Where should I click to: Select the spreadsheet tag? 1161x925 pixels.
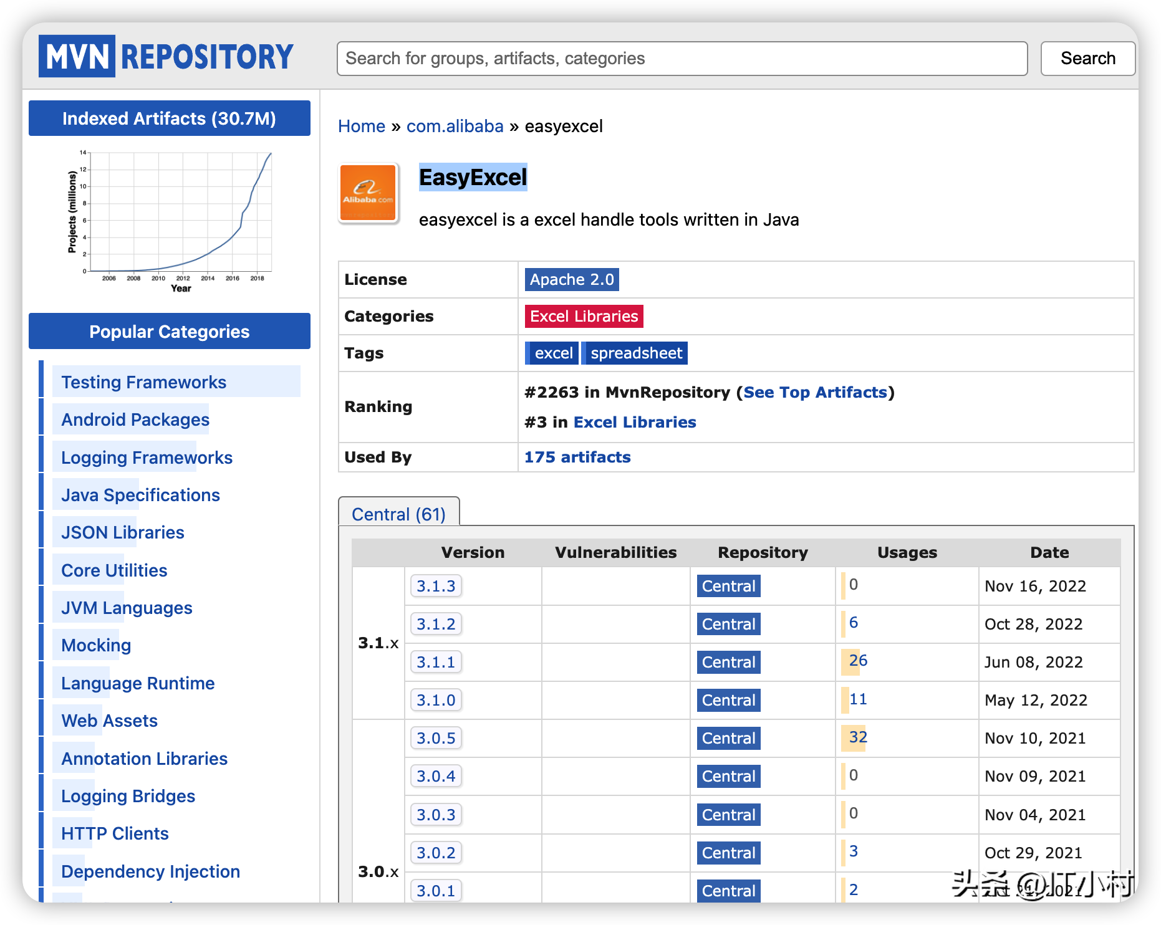[635, 353]
